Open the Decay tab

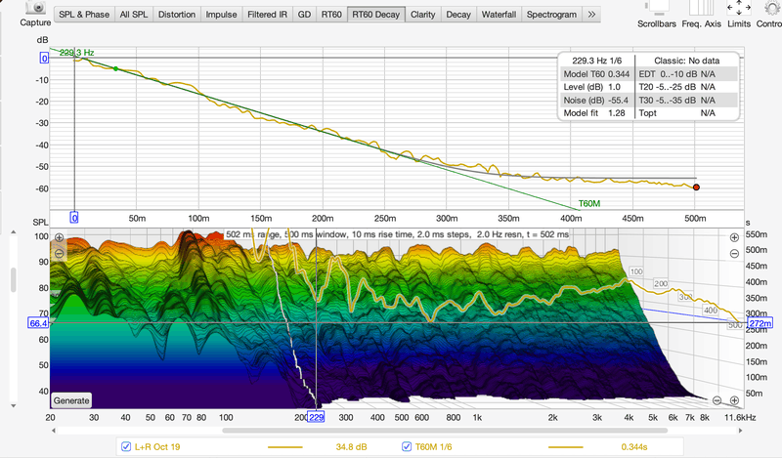(x=457, y=15)
